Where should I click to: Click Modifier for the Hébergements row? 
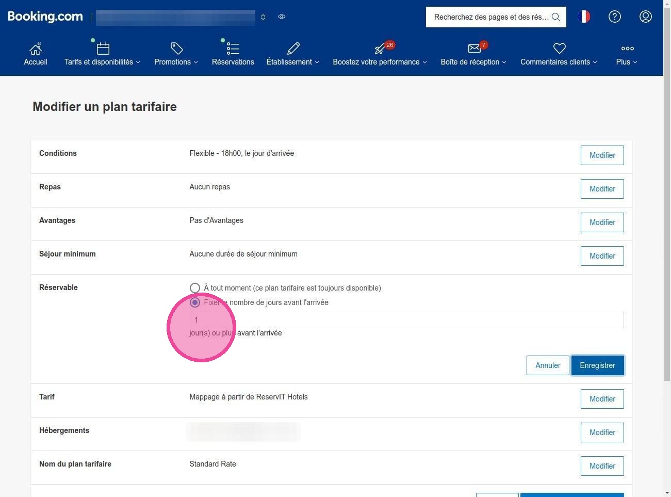coord(602,432)
